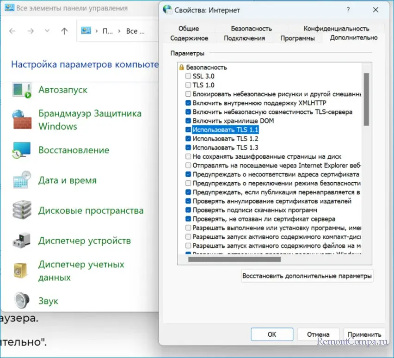Click the Up arrow navigation button
This screenshot has height=358, width=394.
point(64,31)
